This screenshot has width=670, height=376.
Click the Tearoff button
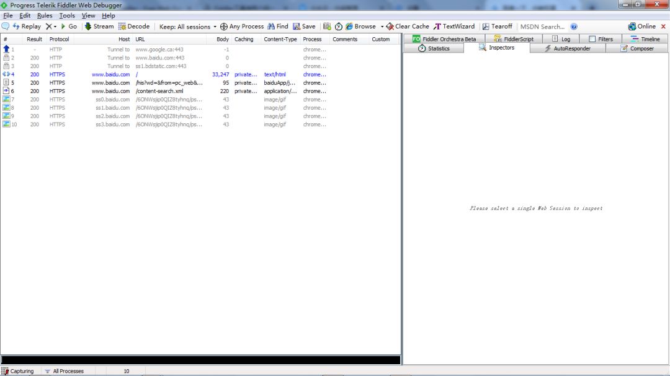(498, 27)
